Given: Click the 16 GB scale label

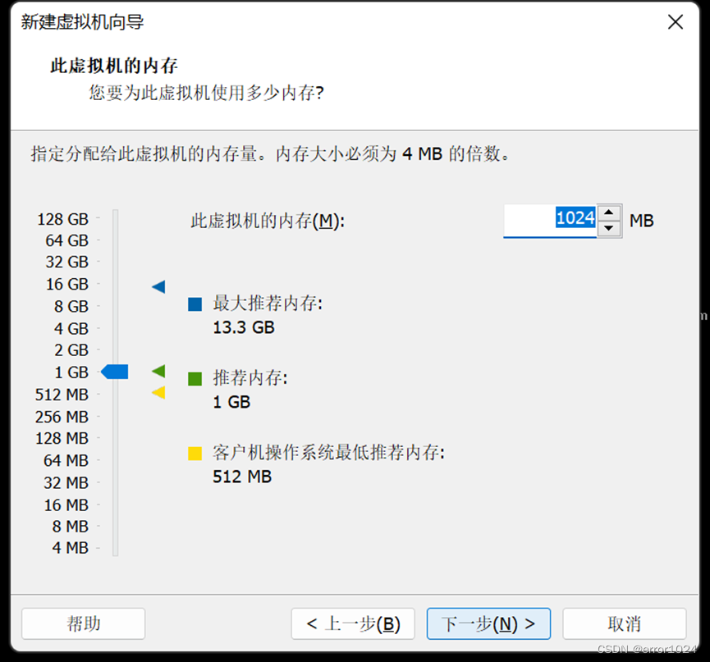Looking at the screenshot, I should [x=67, y=284].
